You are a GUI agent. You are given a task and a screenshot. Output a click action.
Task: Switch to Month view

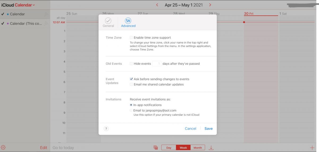pos(198,148)
